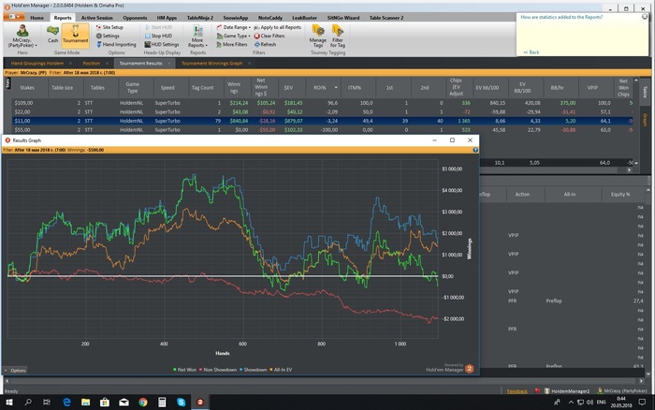Switch to the Home ribbon tab

tap(36, 18)
